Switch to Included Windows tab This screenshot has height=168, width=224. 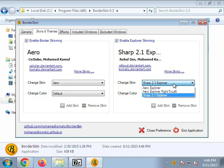85,32
